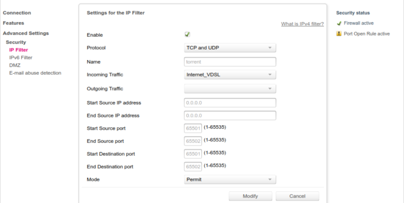Open the DMZ settings page
This screenshot has width=404, height=203.
pyautogui.click(x=15, y=65)
